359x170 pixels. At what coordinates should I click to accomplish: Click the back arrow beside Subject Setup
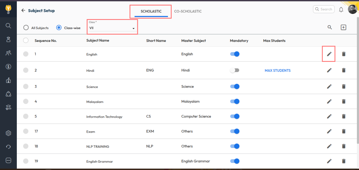(x=23, y=10)
